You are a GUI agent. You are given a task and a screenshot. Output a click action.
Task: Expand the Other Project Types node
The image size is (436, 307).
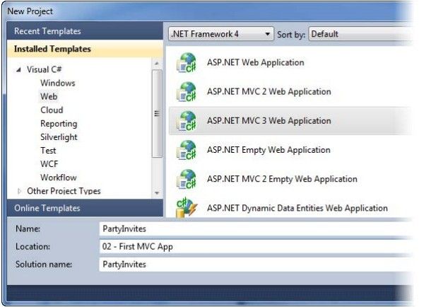(x=19, y=191)
